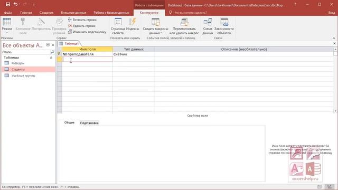The height and width of the screenshot is (190, 338).
Task: Click the Описание (необязательно) column header
Action: [x=244, y=49]
